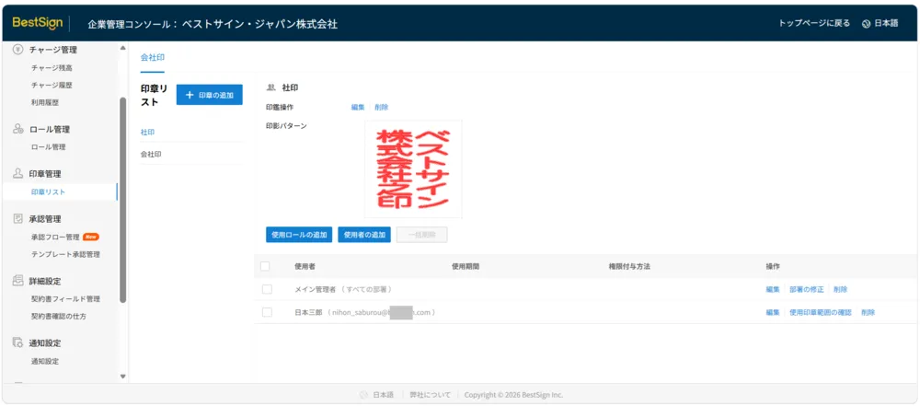
Task: Click the globe icon in the footer
Action: (x=363, y=395)
